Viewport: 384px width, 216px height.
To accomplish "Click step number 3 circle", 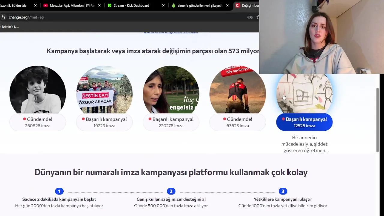I will 283,191.
